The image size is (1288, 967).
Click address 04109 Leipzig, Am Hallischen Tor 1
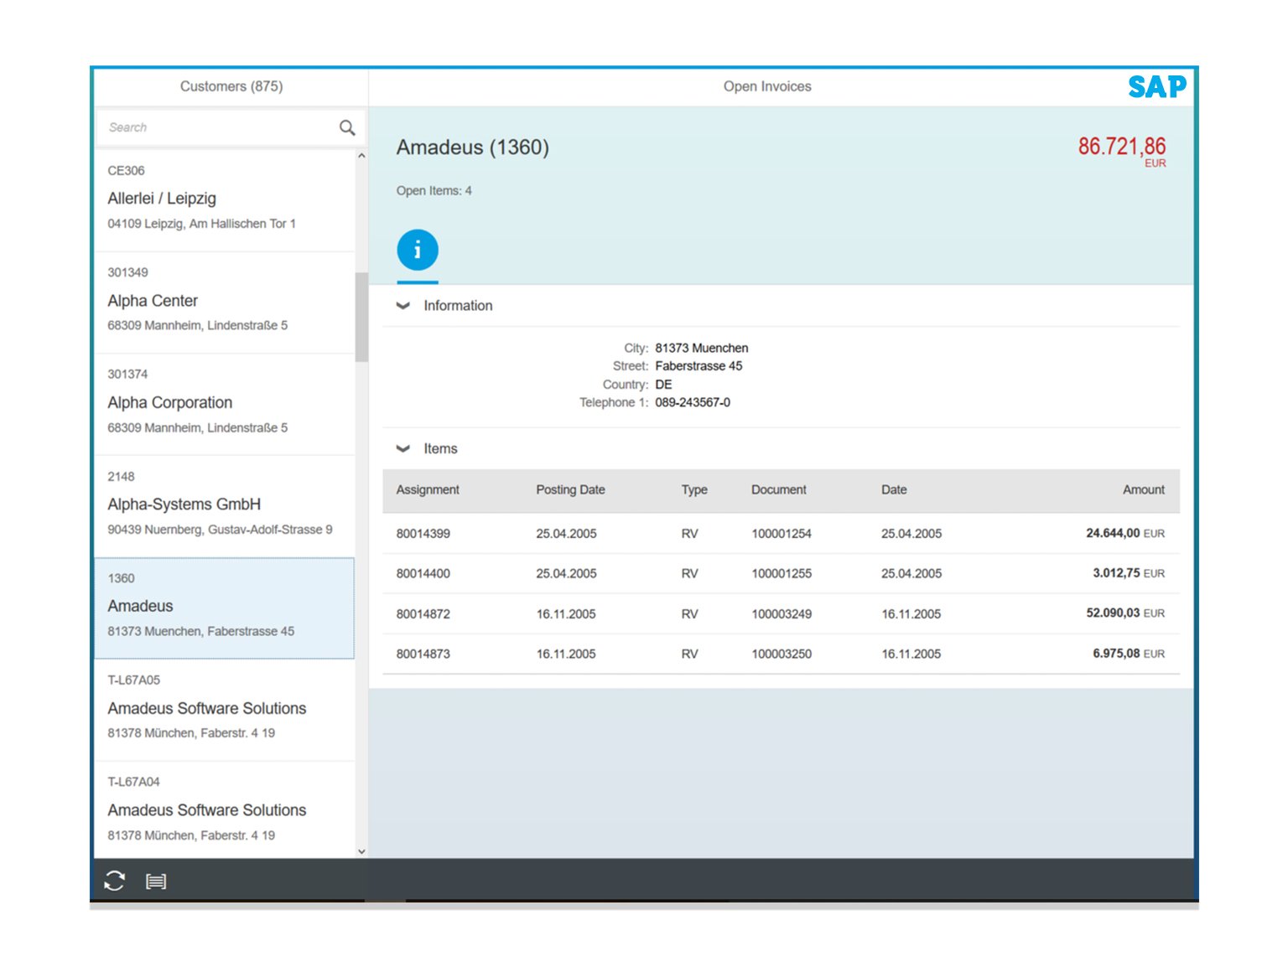(x=201, y=224)
